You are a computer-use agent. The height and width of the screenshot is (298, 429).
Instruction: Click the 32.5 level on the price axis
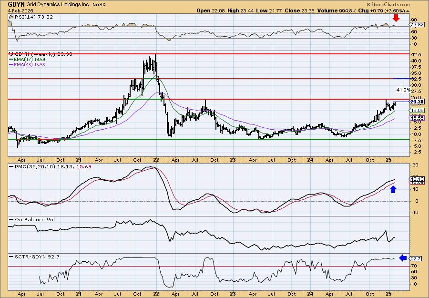pyautogui.click(x=415, y=79)
